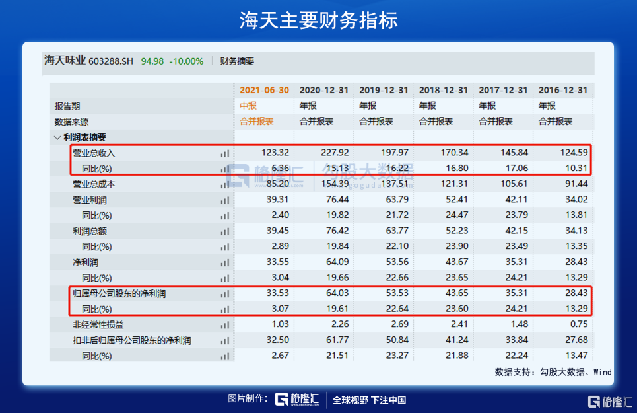Click the growth value 16.80
The width and height of the screenshot is (637, 413).
click(457, 168)
